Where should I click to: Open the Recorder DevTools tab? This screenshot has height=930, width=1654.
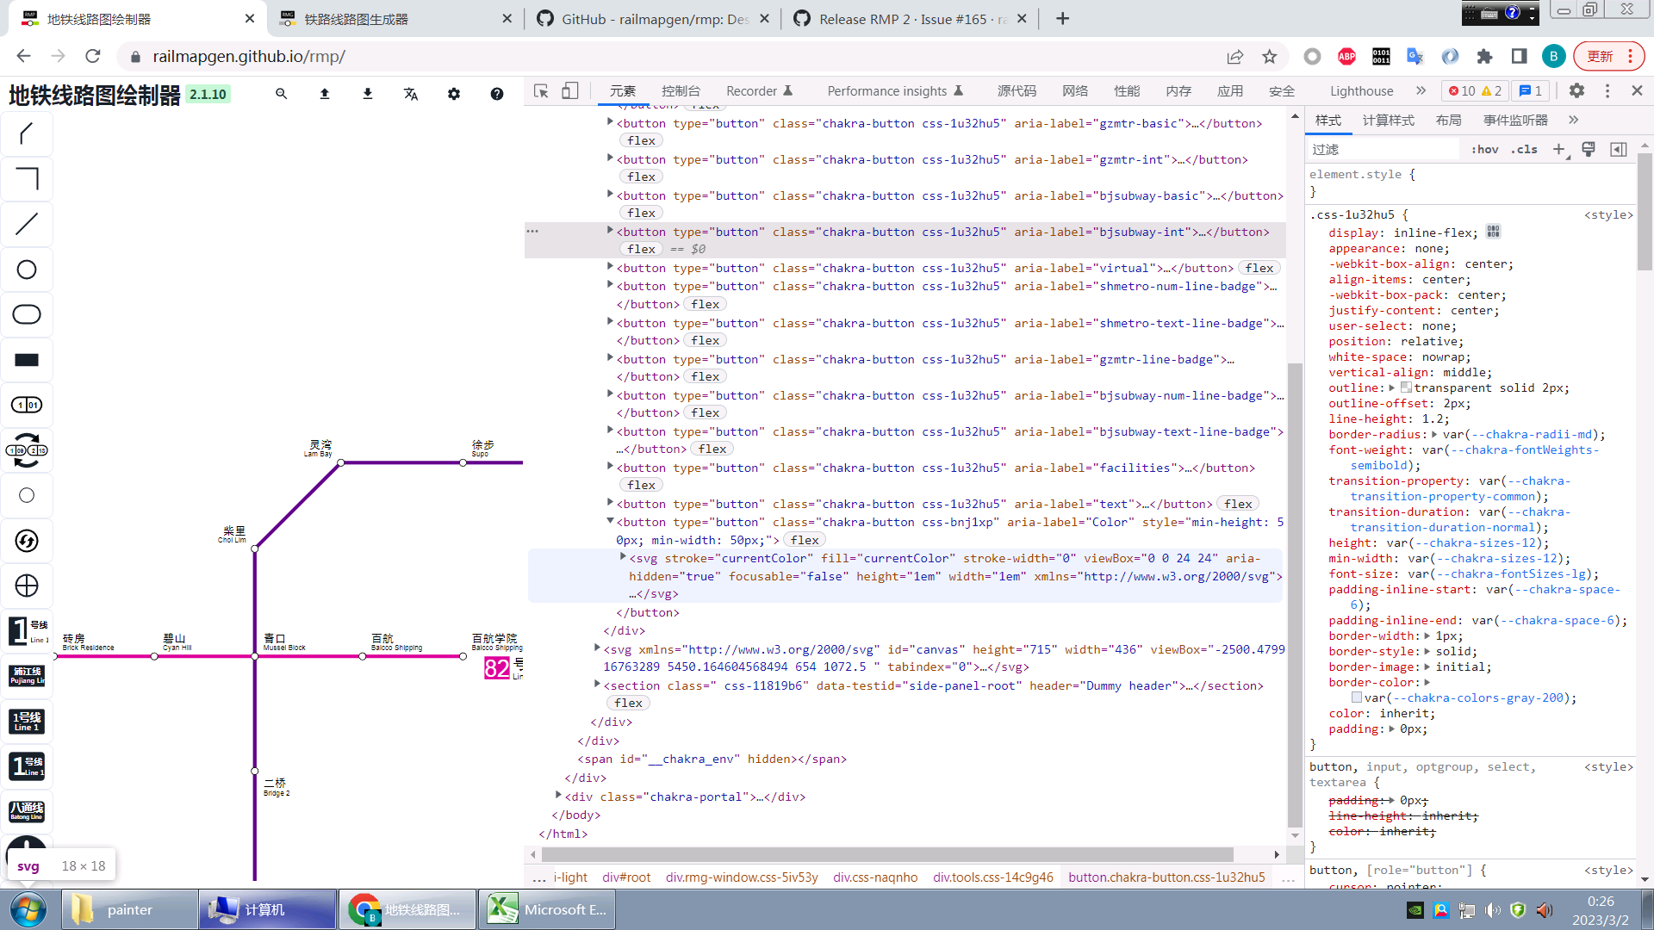[759, 91]
